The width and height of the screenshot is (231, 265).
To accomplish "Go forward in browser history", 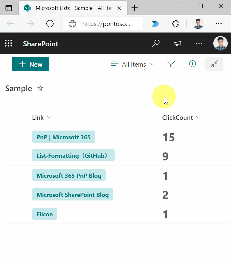I will [x=30, y=24].
